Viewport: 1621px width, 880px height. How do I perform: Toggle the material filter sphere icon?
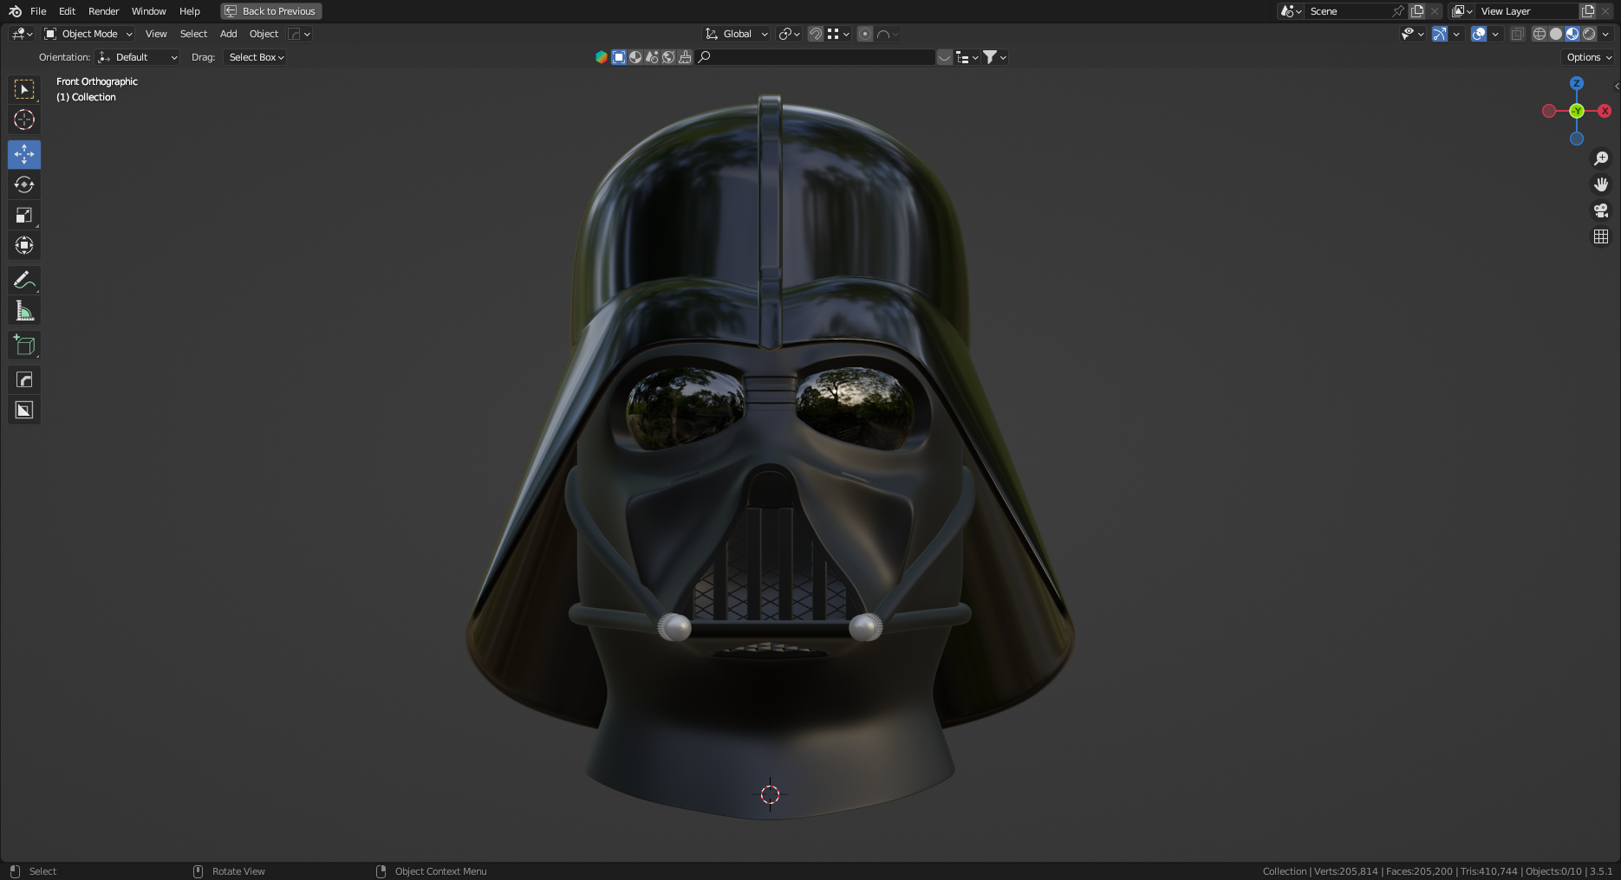coord(635,57)
